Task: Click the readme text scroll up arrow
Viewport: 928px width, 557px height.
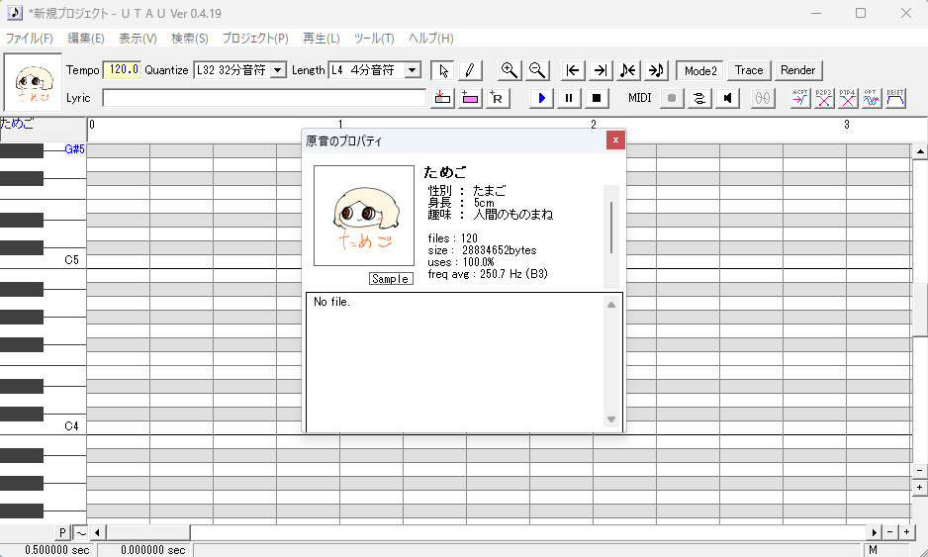Action: (x=611, y=305)
